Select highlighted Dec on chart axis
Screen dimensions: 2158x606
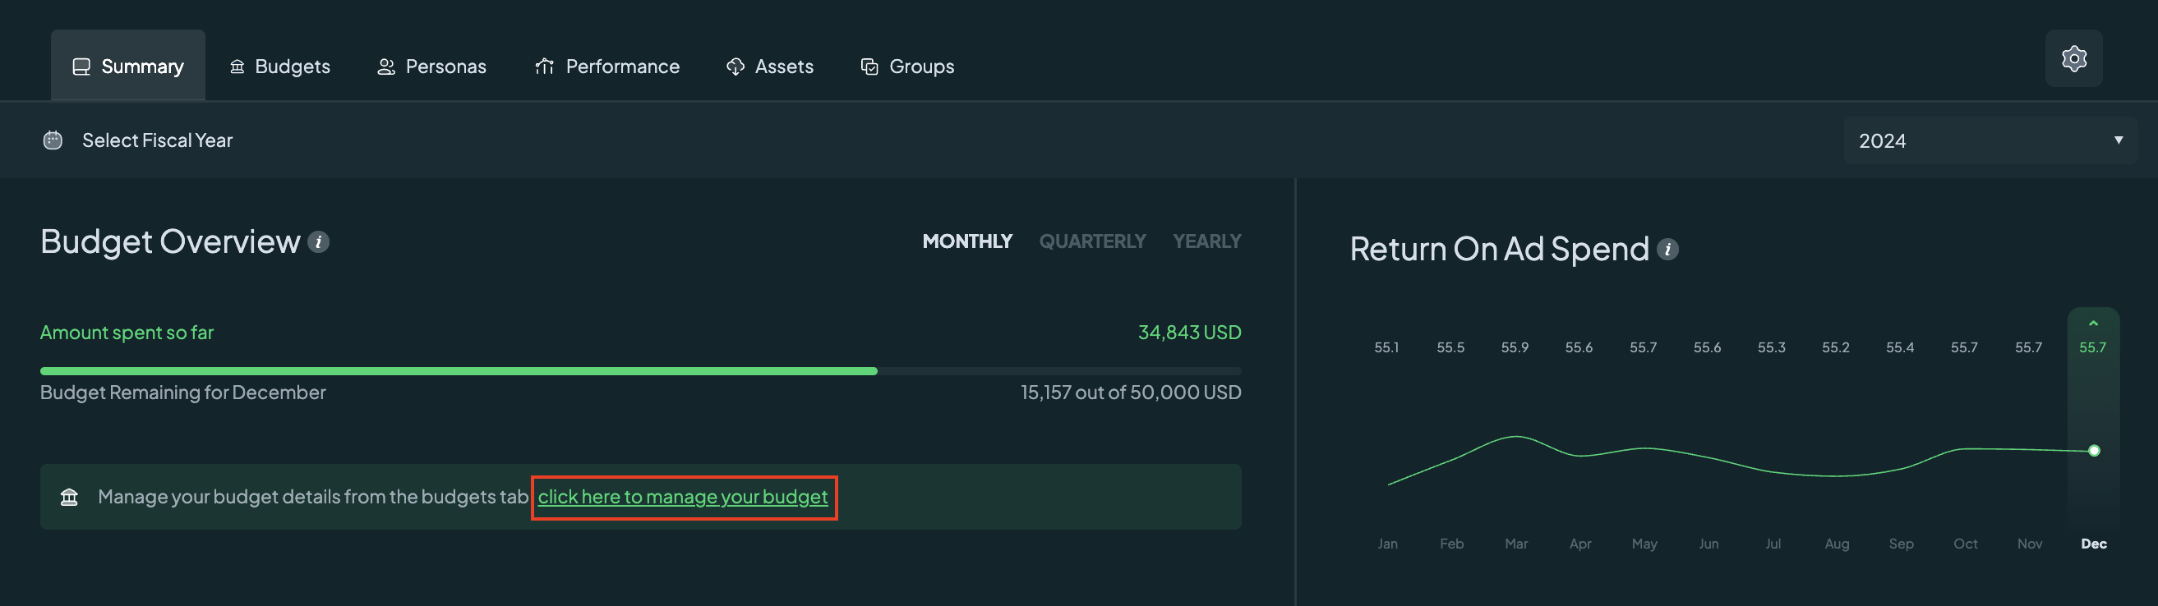click(2094, 544)
